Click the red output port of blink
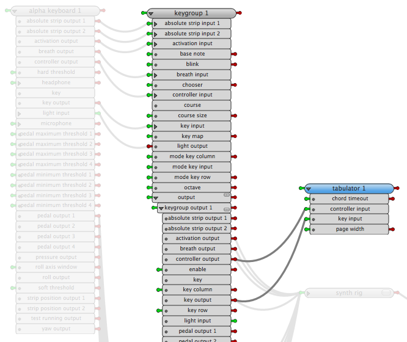 (x=234, y=64)
